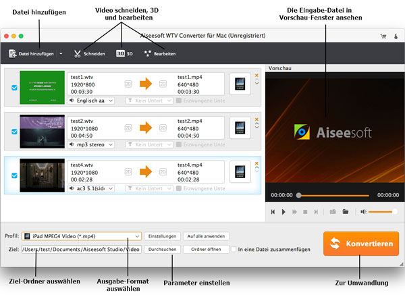Image resolution: width=405 pixels, height=305 pixels.
Task: Click the source 2D icon for test2.wtv
Action: [128, 128]
